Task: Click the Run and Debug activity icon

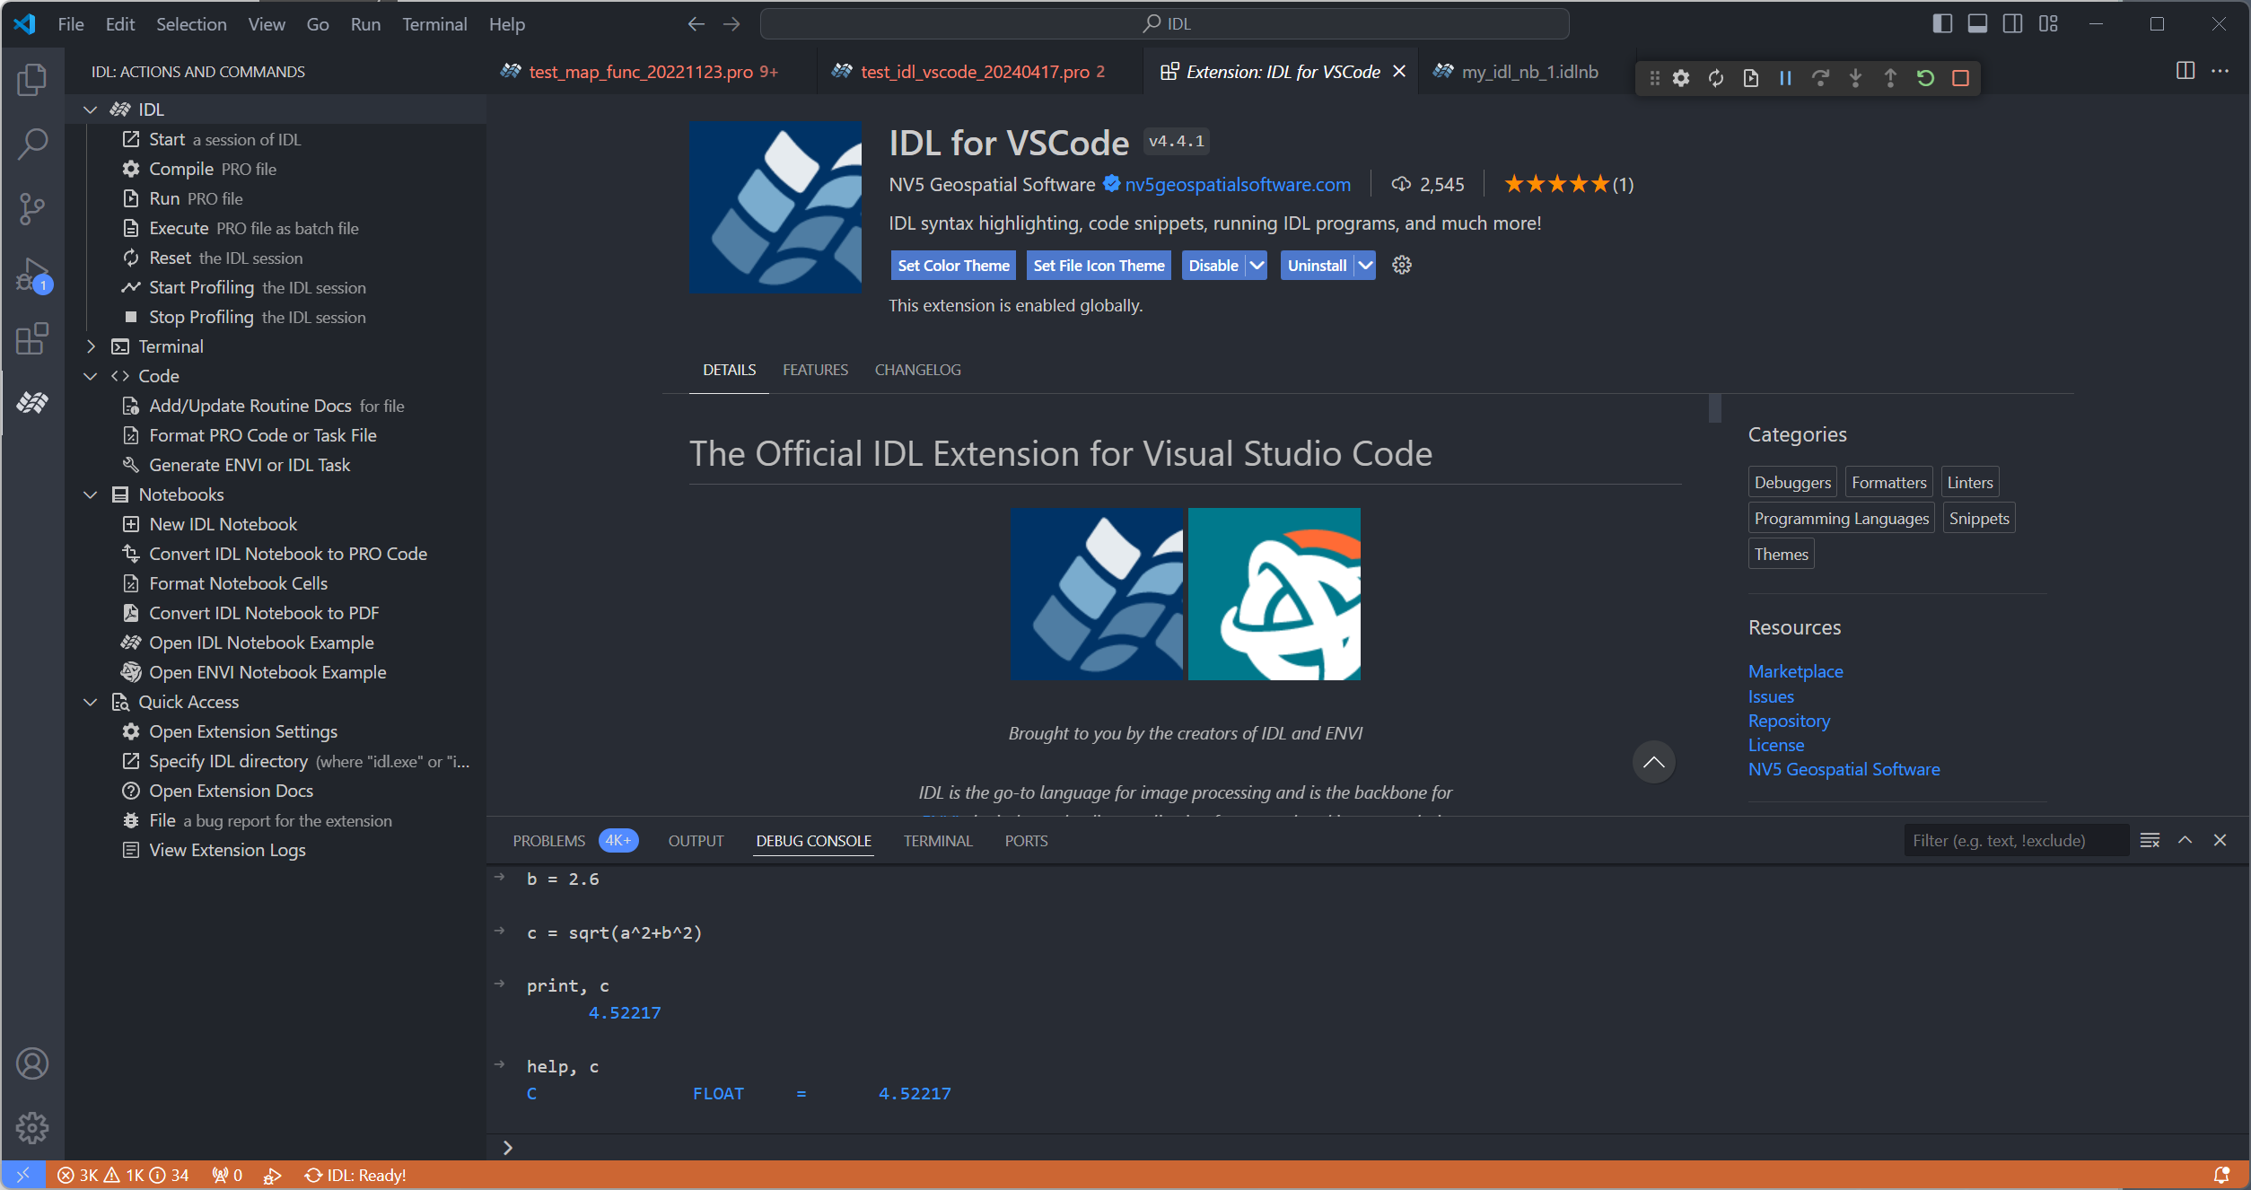Action: 32,274
